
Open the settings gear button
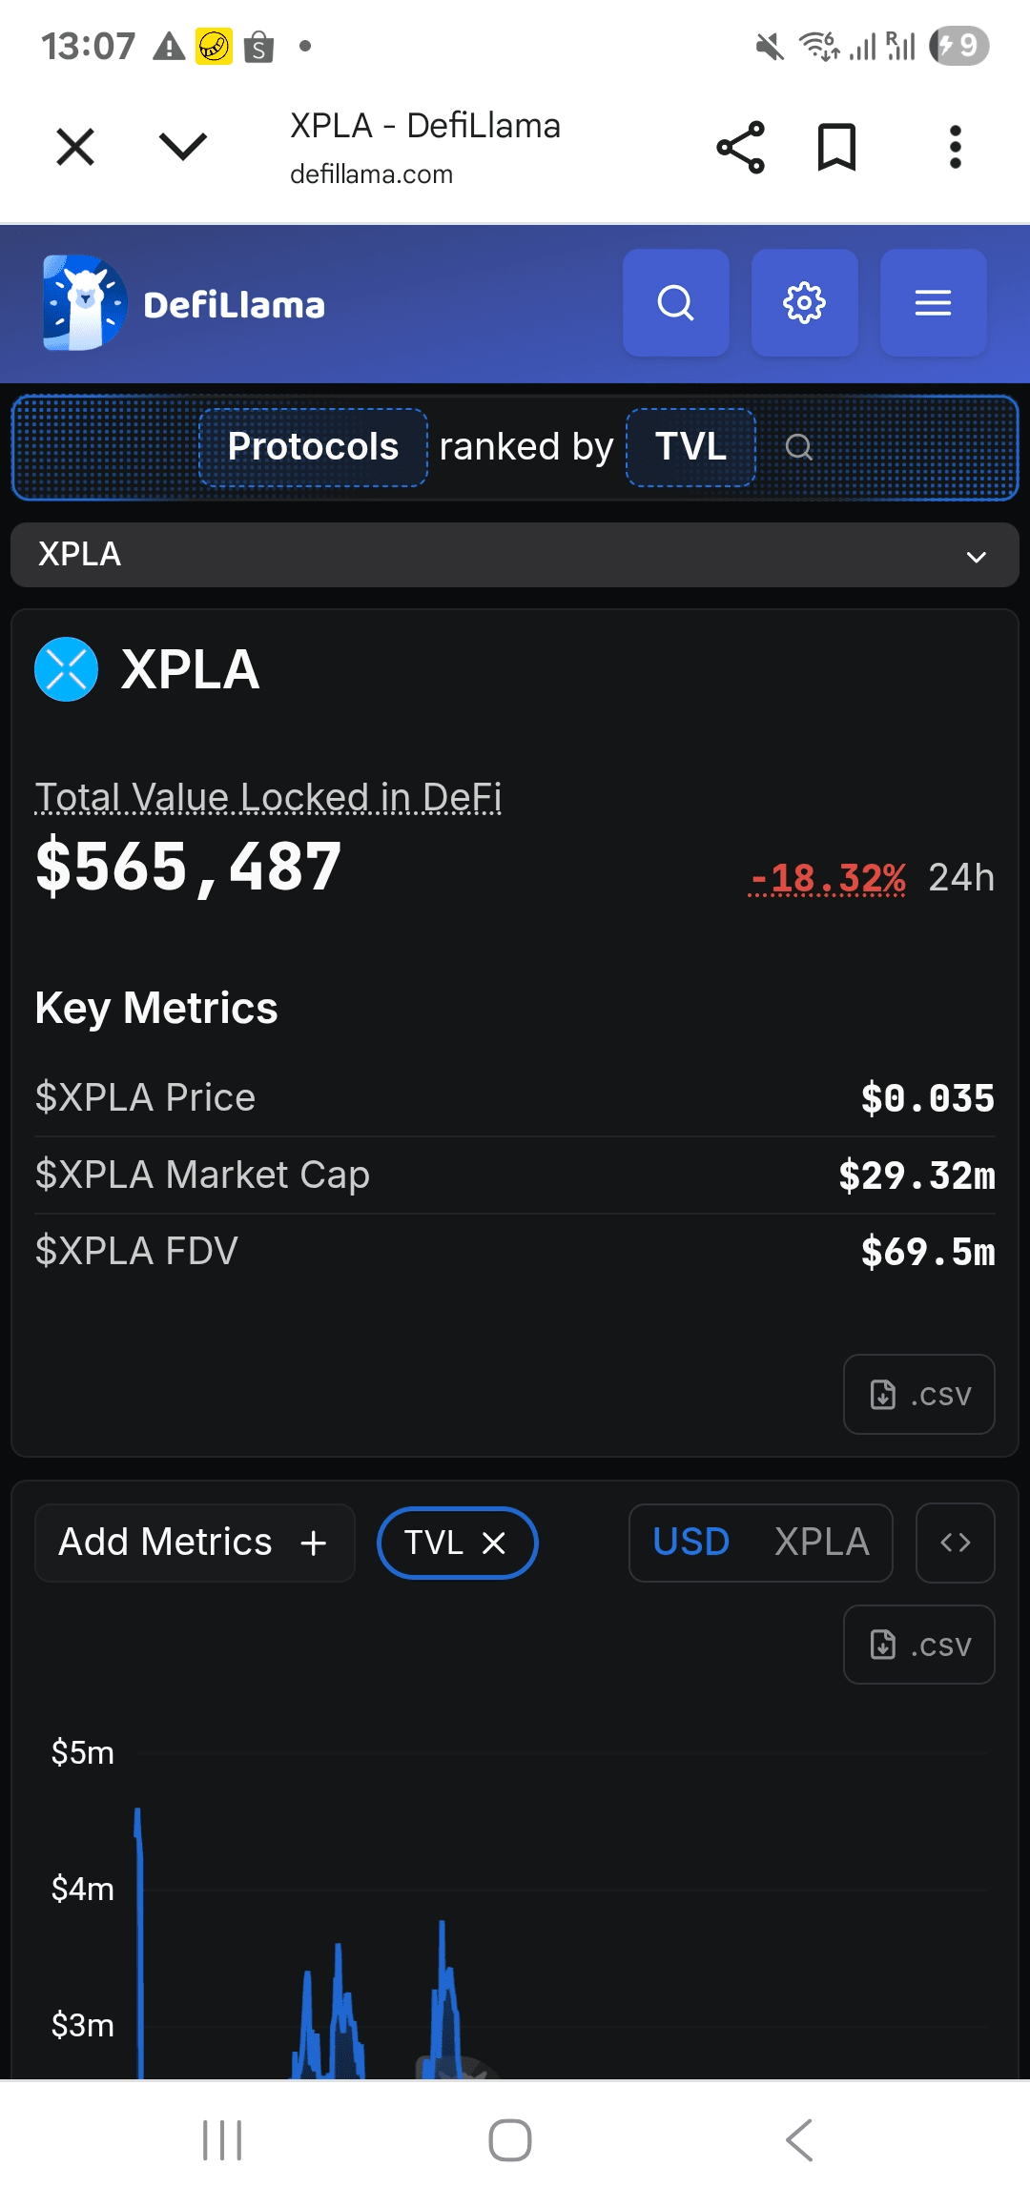(x=804, y=303)
